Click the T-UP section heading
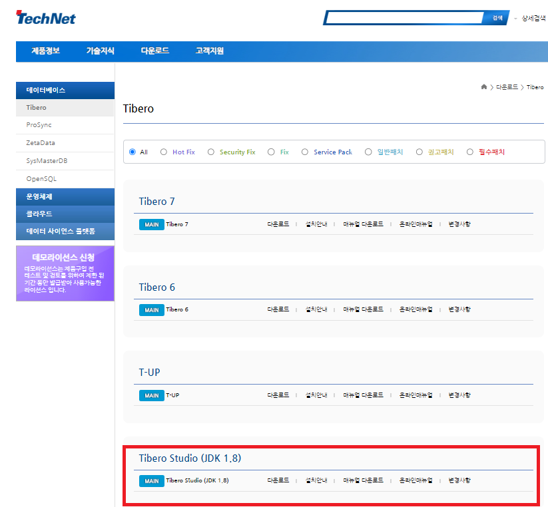This screenshot has width=548, height=507. (x=149, y=373)
